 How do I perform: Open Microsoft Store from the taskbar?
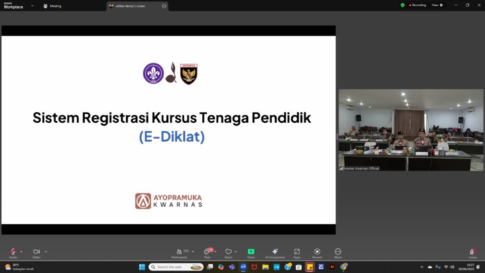point(298,267)
